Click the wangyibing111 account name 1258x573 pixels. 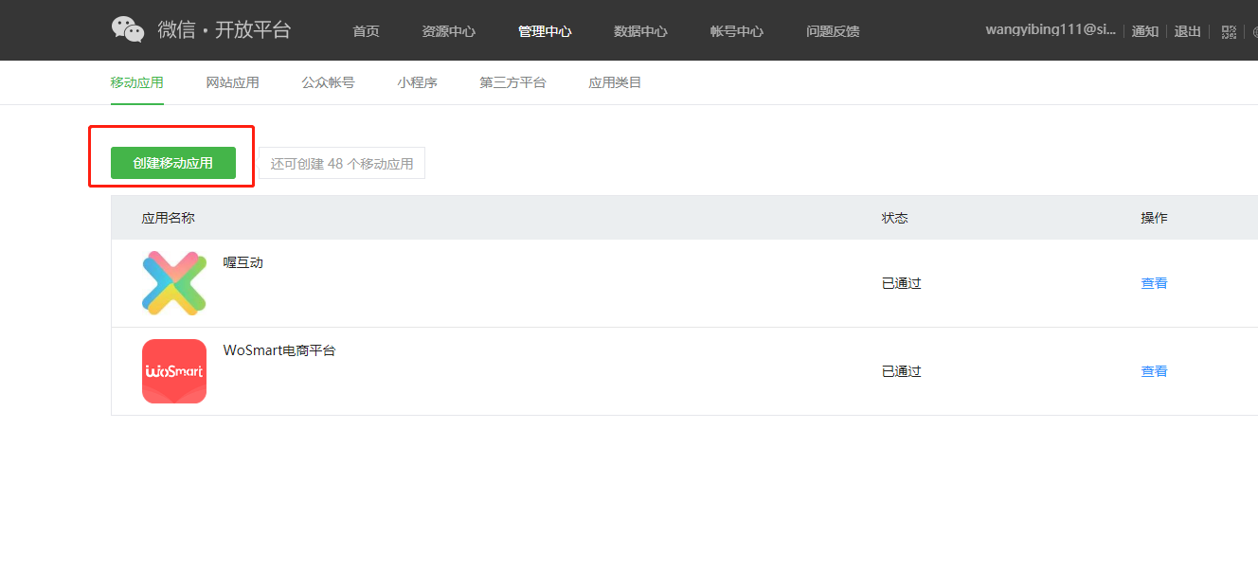point(1051,30)
